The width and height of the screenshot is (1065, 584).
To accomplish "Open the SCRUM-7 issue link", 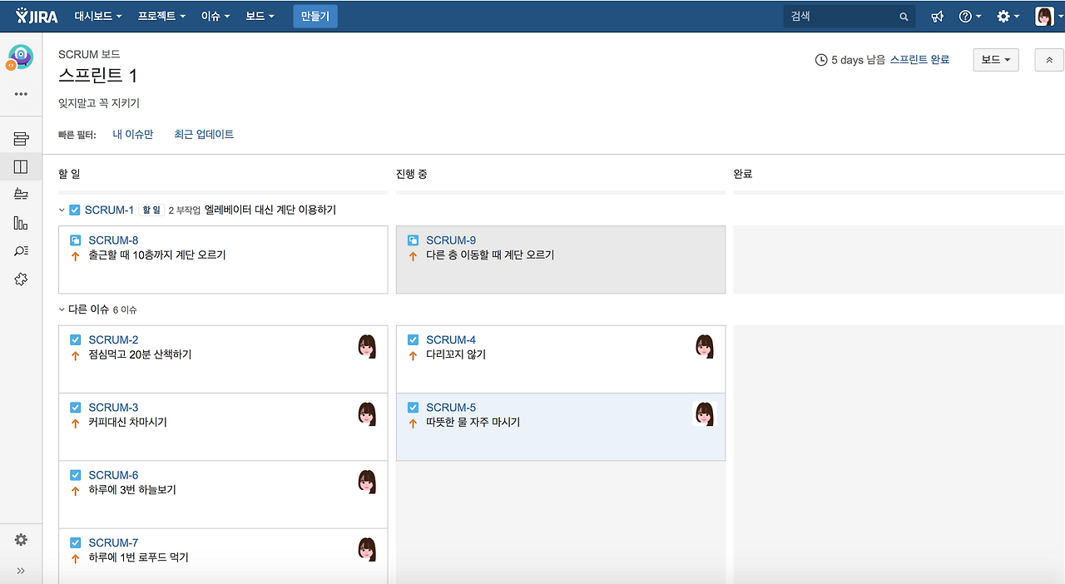I will pyautogui.click(x=113, y=543).
